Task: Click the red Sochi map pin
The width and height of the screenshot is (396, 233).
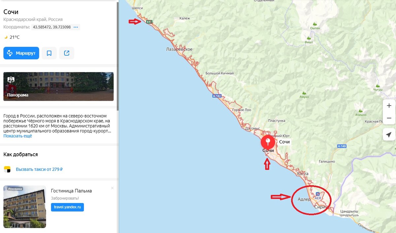Action: (268, 142)
